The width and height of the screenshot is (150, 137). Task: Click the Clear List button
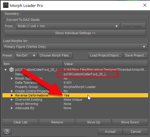(x=21, y=122)
